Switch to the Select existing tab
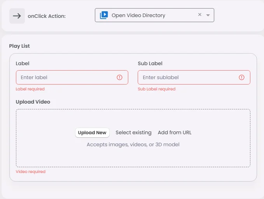 pos(133,133)
